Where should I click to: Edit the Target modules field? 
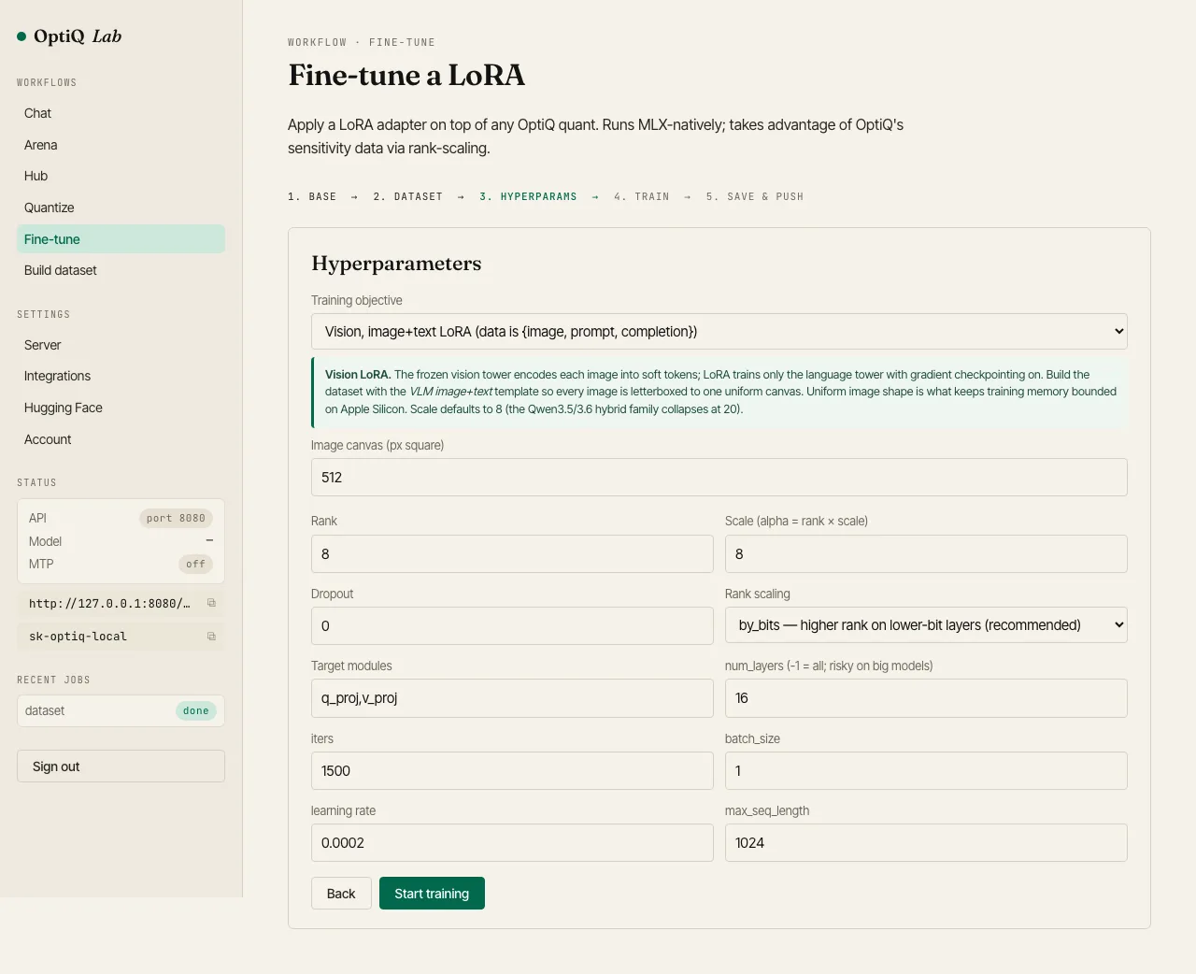pyautogui.click(x=512, y=698)
